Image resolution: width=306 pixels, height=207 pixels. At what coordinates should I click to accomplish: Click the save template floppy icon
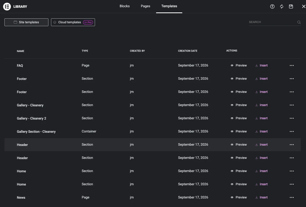291,6
